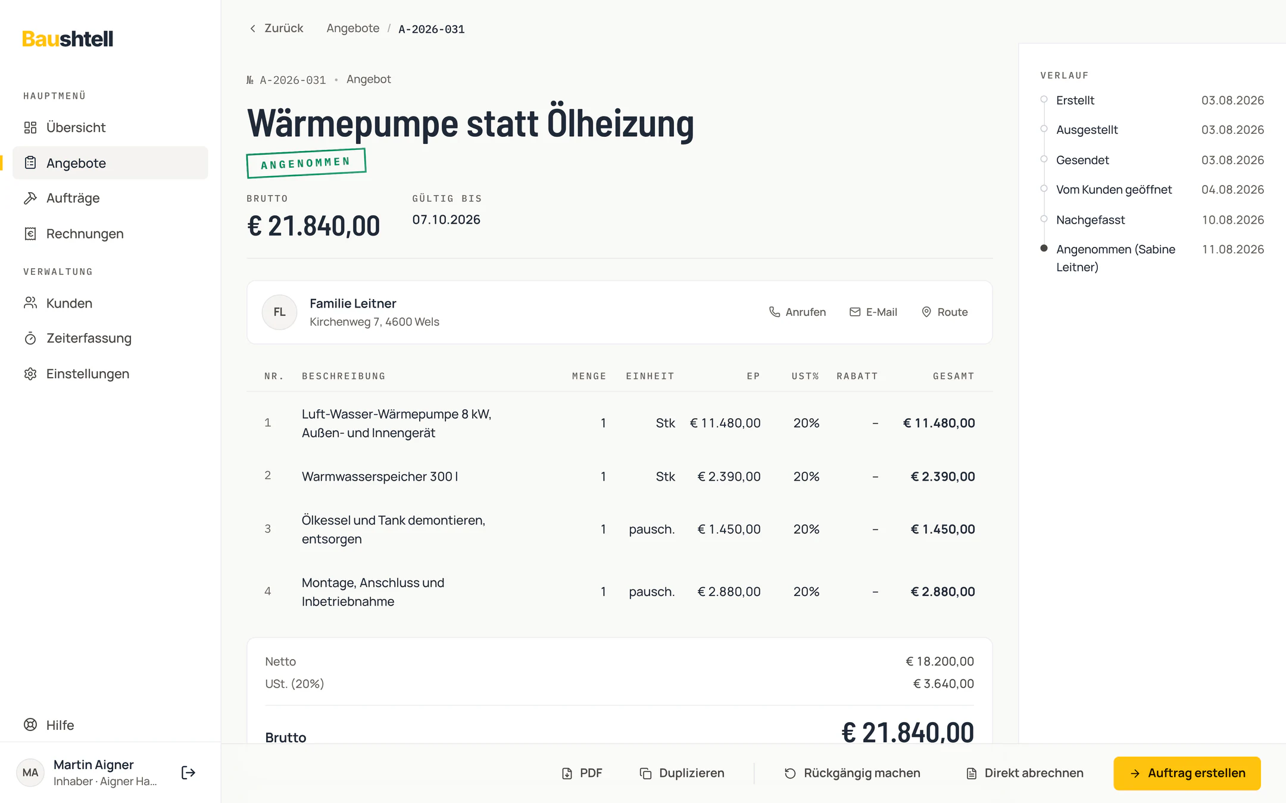The image size is (1286, 803).
Task: Click the Kunden people icon
Action: click(x=30, y=303)
